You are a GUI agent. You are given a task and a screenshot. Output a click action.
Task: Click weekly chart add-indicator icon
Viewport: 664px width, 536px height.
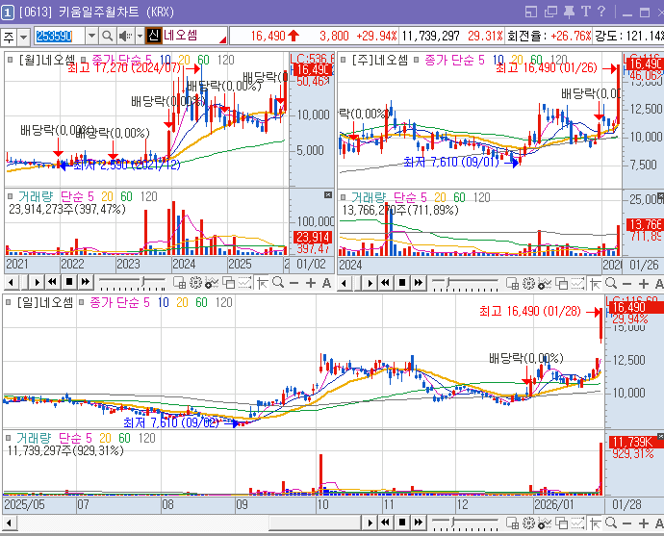(545, 283)
